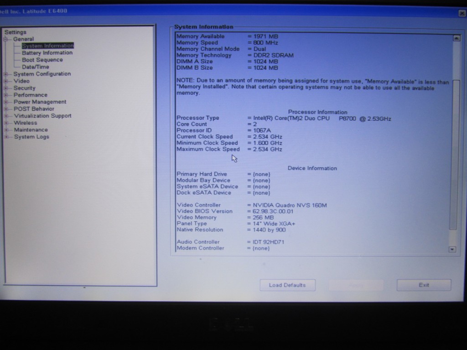Expand the System Configuration node
The height and width of the screenshot is (350, 467).
[5, 74]
